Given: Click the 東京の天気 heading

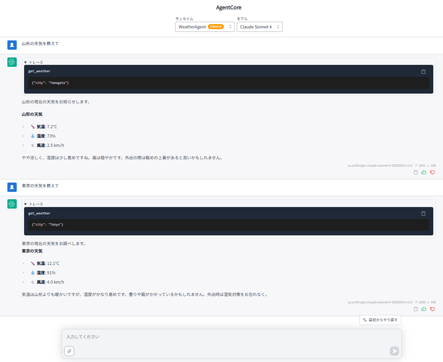Looking at the screenshot, I should point(32,251).
